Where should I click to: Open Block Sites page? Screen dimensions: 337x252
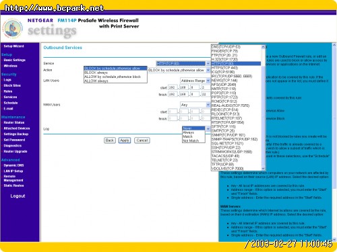(x=12, y=85)
